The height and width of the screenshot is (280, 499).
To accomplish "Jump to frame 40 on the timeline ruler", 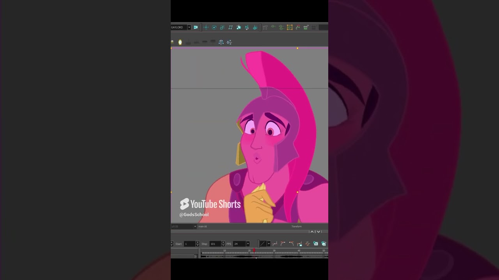I will tap(299, 250).
